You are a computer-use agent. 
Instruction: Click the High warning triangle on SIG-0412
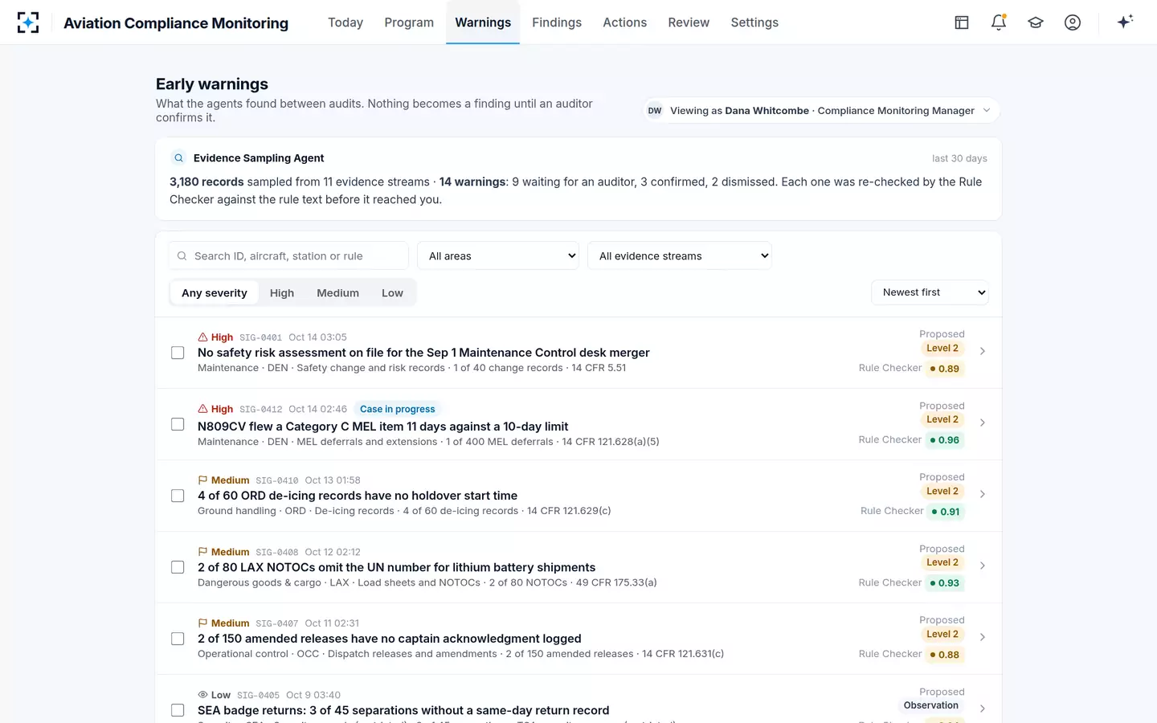[x=202, y=409]
